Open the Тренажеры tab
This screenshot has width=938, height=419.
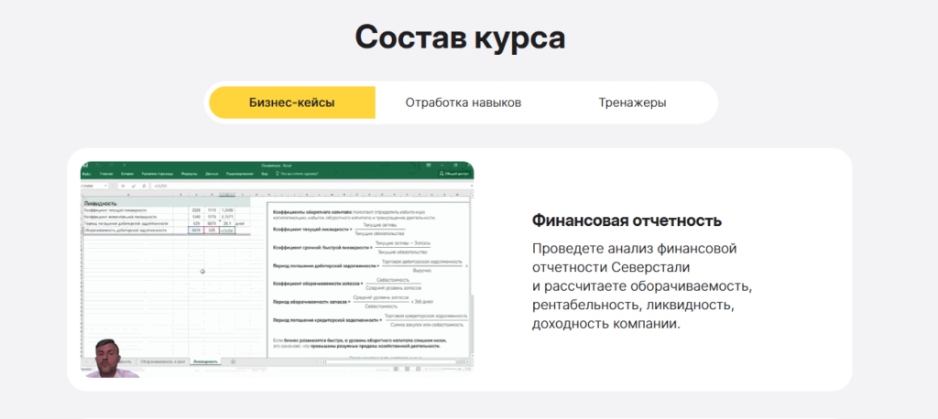tap(632, 102)
